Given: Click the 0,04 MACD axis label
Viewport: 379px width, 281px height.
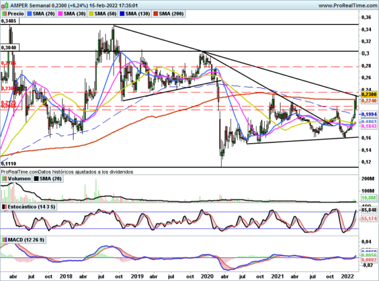Looking at the screenshot, I should tap(366, 241).
